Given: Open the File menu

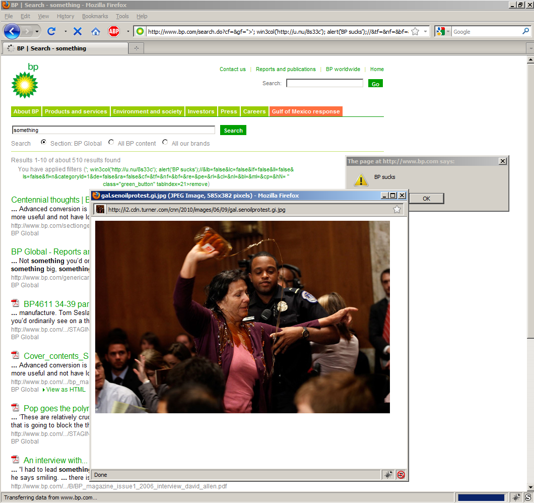Looking at the screenshot, I should [x=9, y=16].
